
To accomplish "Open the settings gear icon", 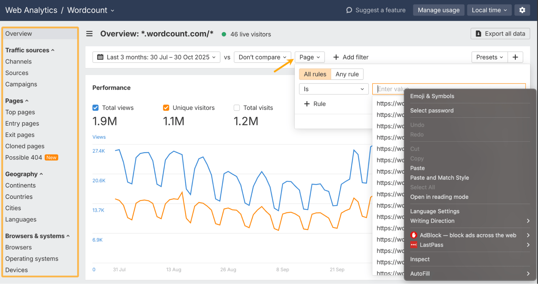I will coord(522,10).
